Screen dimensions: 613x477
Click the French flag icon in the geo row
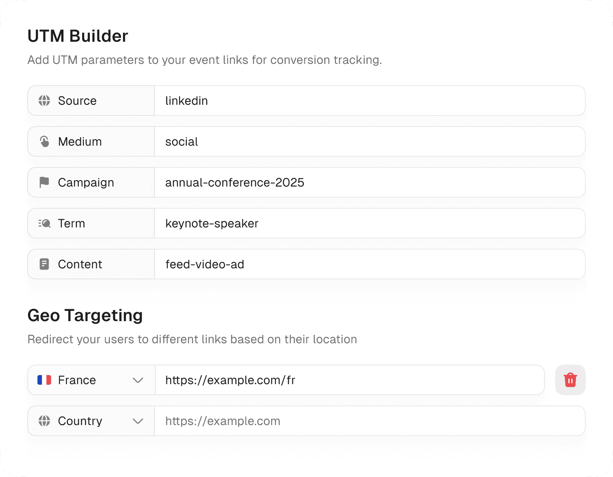[44, 380]
